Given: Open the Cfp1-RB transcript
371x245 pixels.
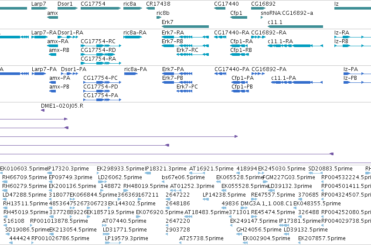Looking at the screenshot, I should click(x=239, y=54).
